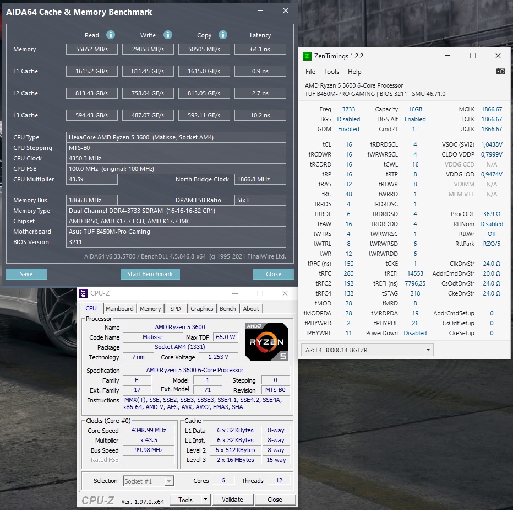Click the L2 Cache latency 2.7 ns
Screen dimensions: 513x510
[x=260, y=93]
